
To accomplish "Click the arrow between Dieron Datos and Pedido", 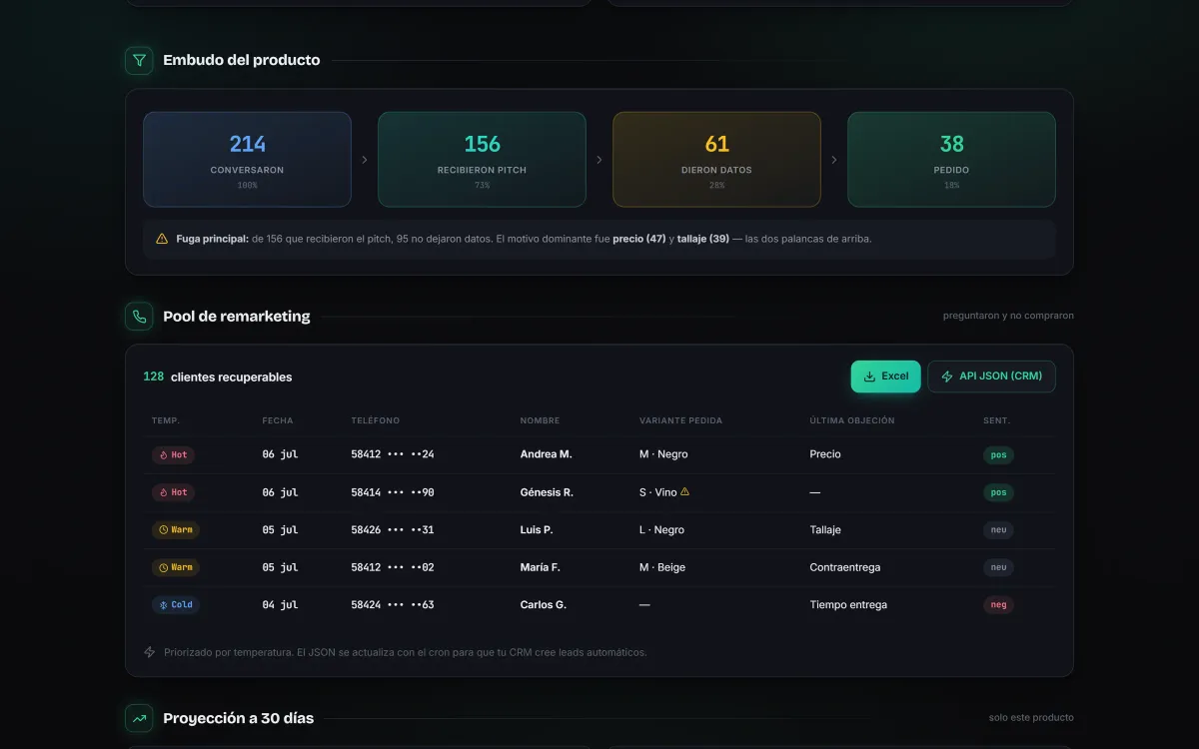I will click(x=834, y=160).
